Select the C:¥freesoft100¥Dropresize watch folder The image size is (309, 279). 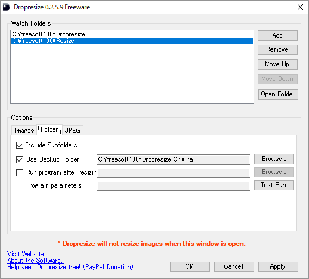132,34
